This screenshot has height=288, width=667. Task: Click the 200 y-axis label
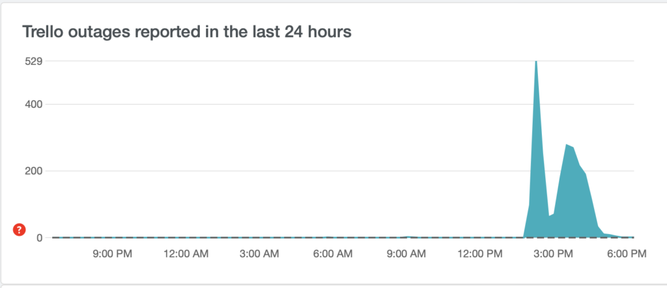34,171
